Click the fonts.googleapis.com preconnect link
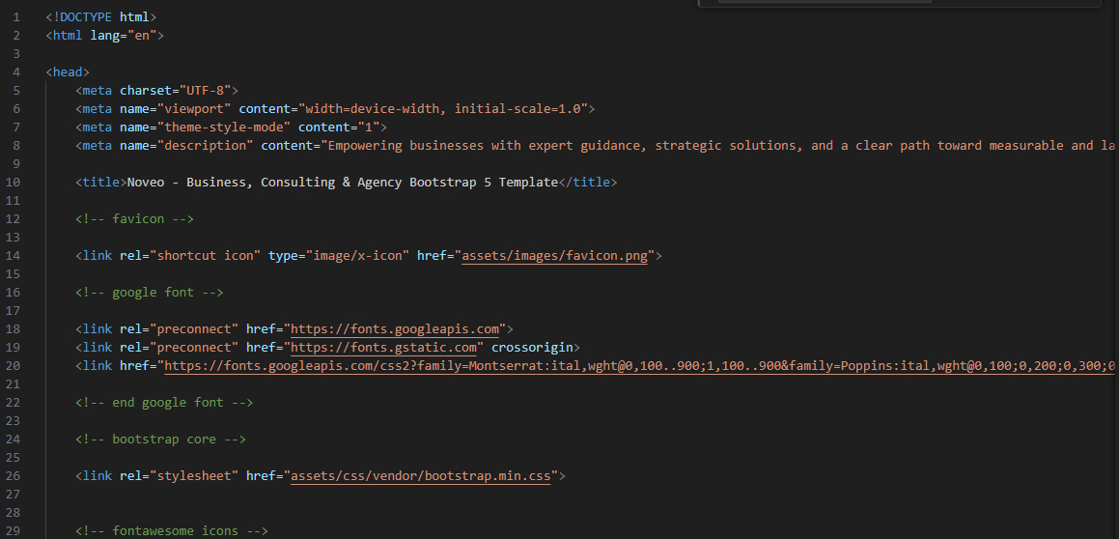The width and height of the screenshot is (1119, 539). point(395,329)
